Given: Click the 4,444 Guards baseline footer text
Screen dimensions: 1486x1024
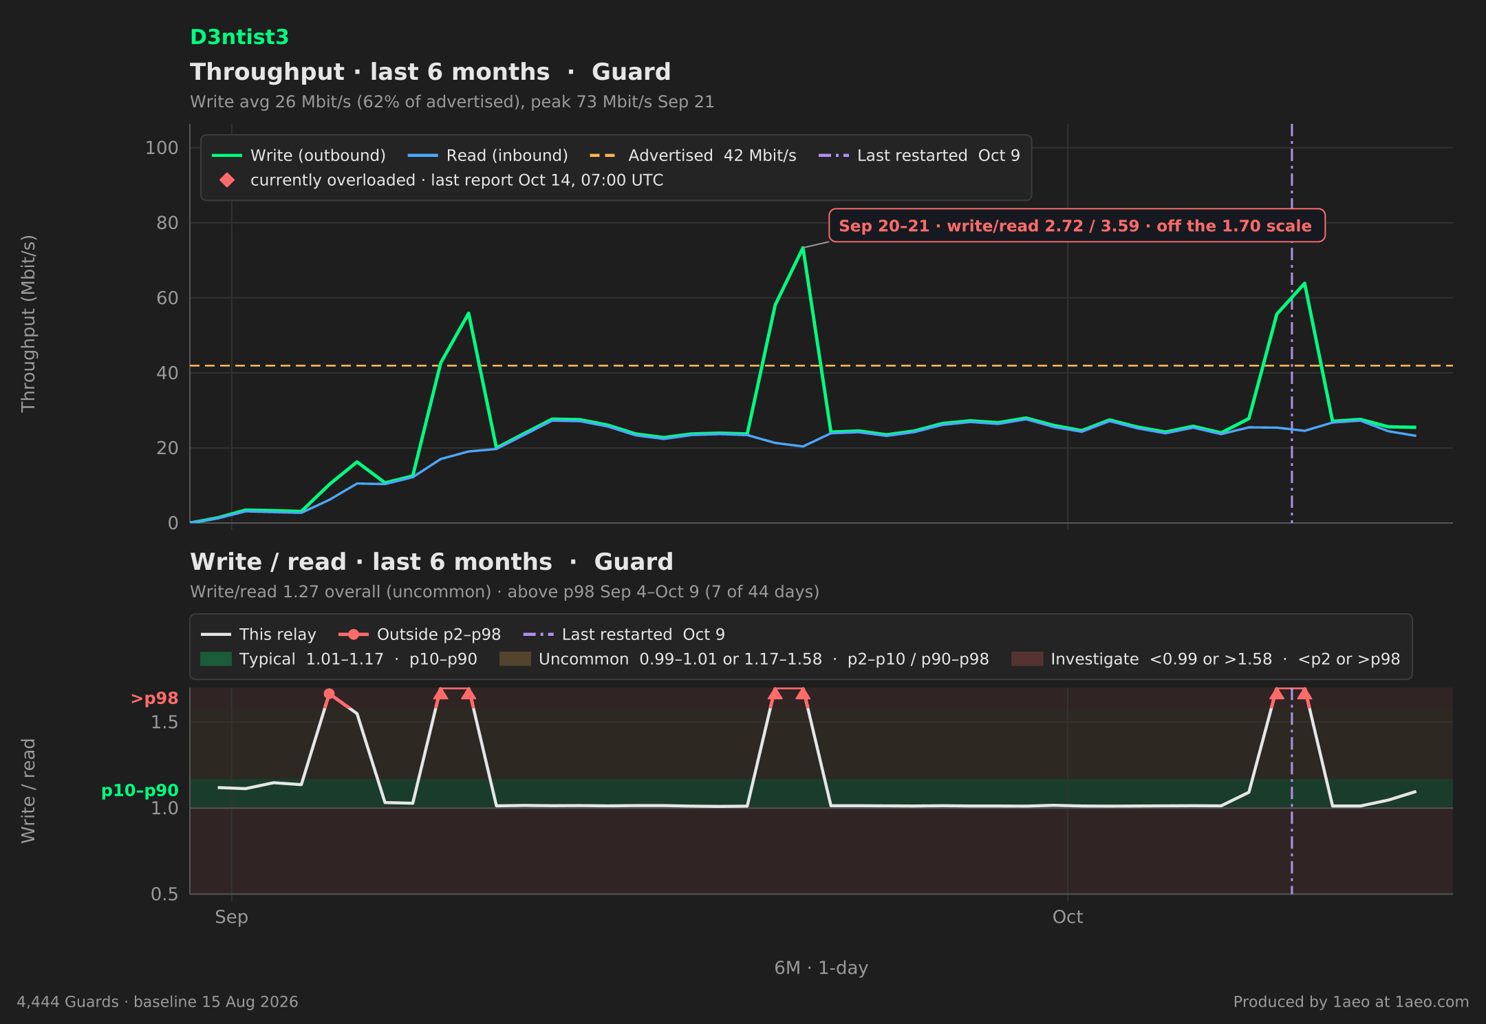Looking at the screenshot, I should (158, 1002).
